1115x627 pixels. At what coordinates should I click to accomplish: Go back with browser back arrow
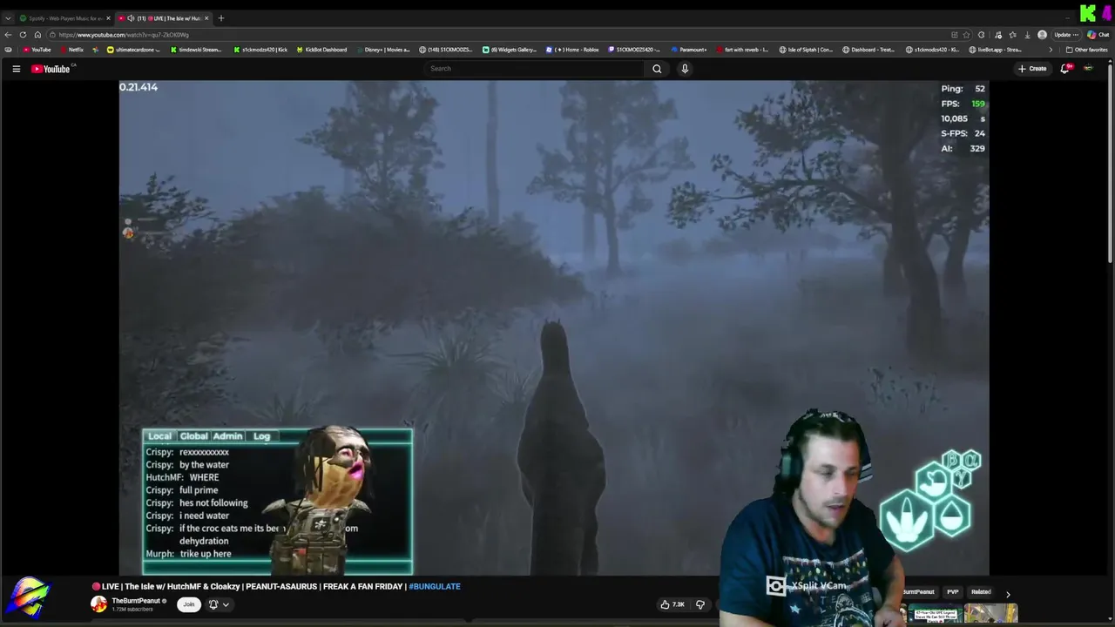(x=8, y=35)
